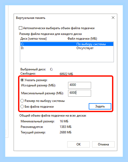The height and width of the screenshot is (162, 128).
Task: Choose 'Размер по выбору системы' option
Action: point(22,101)
